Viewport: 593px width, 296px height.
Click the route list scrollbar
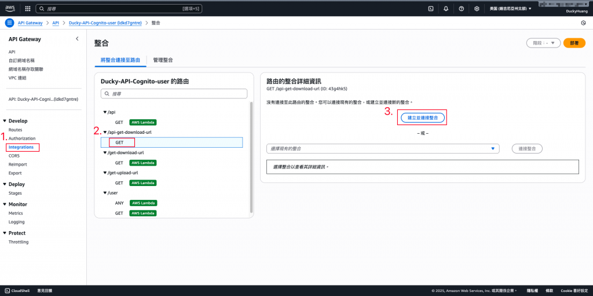click(251, 157)
